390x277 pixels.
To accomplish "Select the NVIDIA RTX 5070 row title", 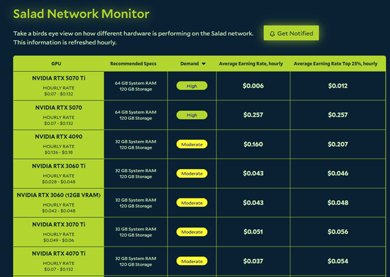I will click(58, 108).
